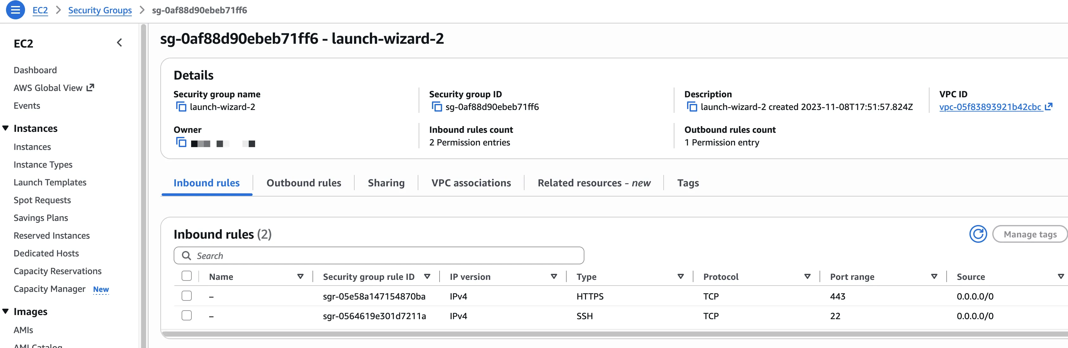This screenshot has width=1068, height=348.
Task: Check the HTTPS rule row checkbox
Action: click(x=187, y=296)
